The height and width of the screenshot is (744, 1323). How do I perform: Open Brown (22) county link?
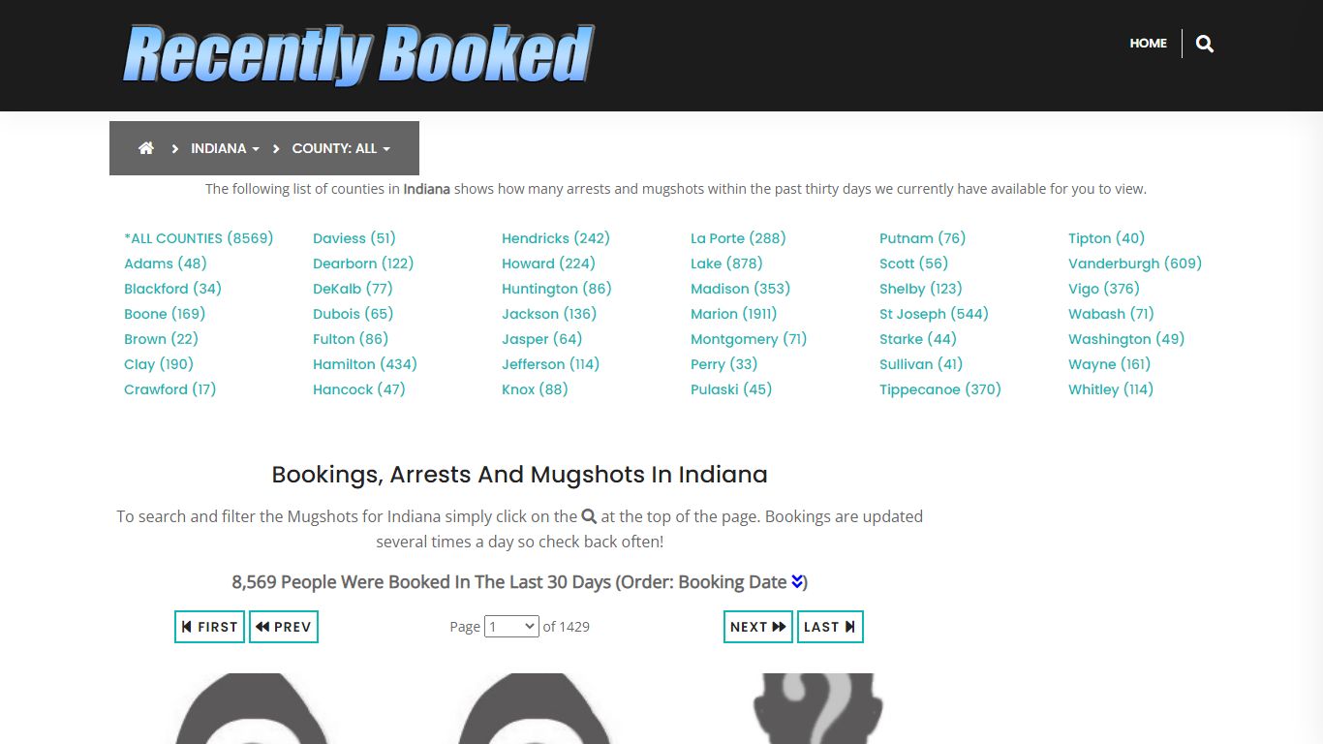point(161,339)
